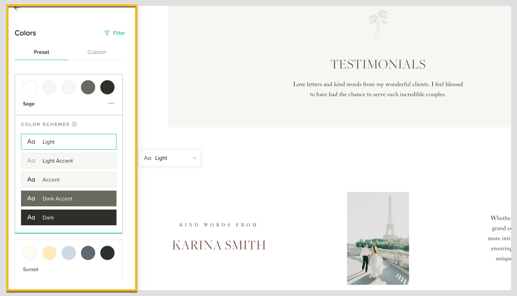Select the Light color scheme
517x296 pixels.
point(69,142)
